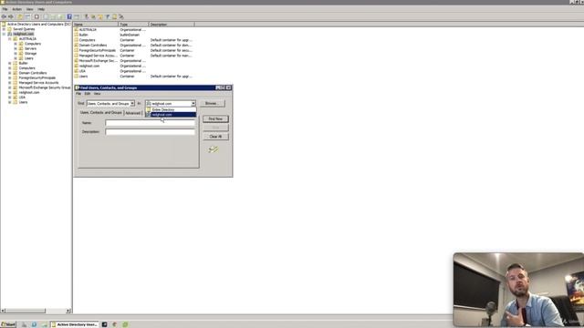Select Builtin in the tree

(23, 63)
